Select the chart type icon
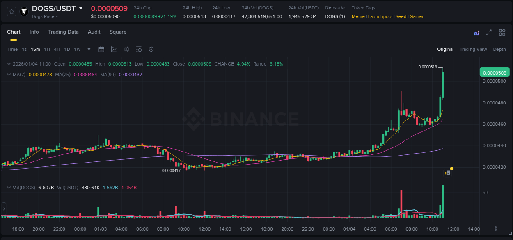This screenshot has width=513, height=240. (x=113, y=49)
